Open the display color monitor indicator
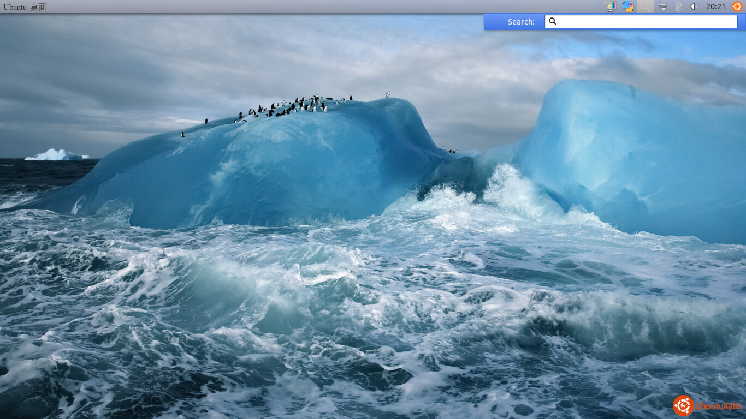Image resolution: width=746 pixels, height=419 pixels. click(x=611, y=7)
